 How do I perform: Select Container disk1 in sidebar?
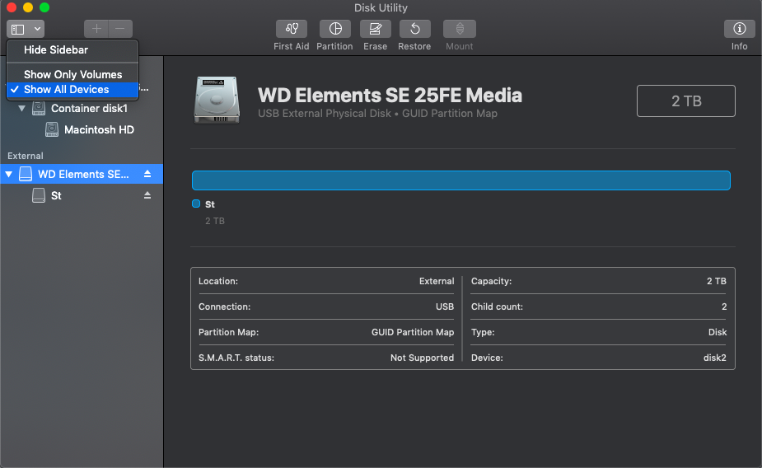pos(90,109)
